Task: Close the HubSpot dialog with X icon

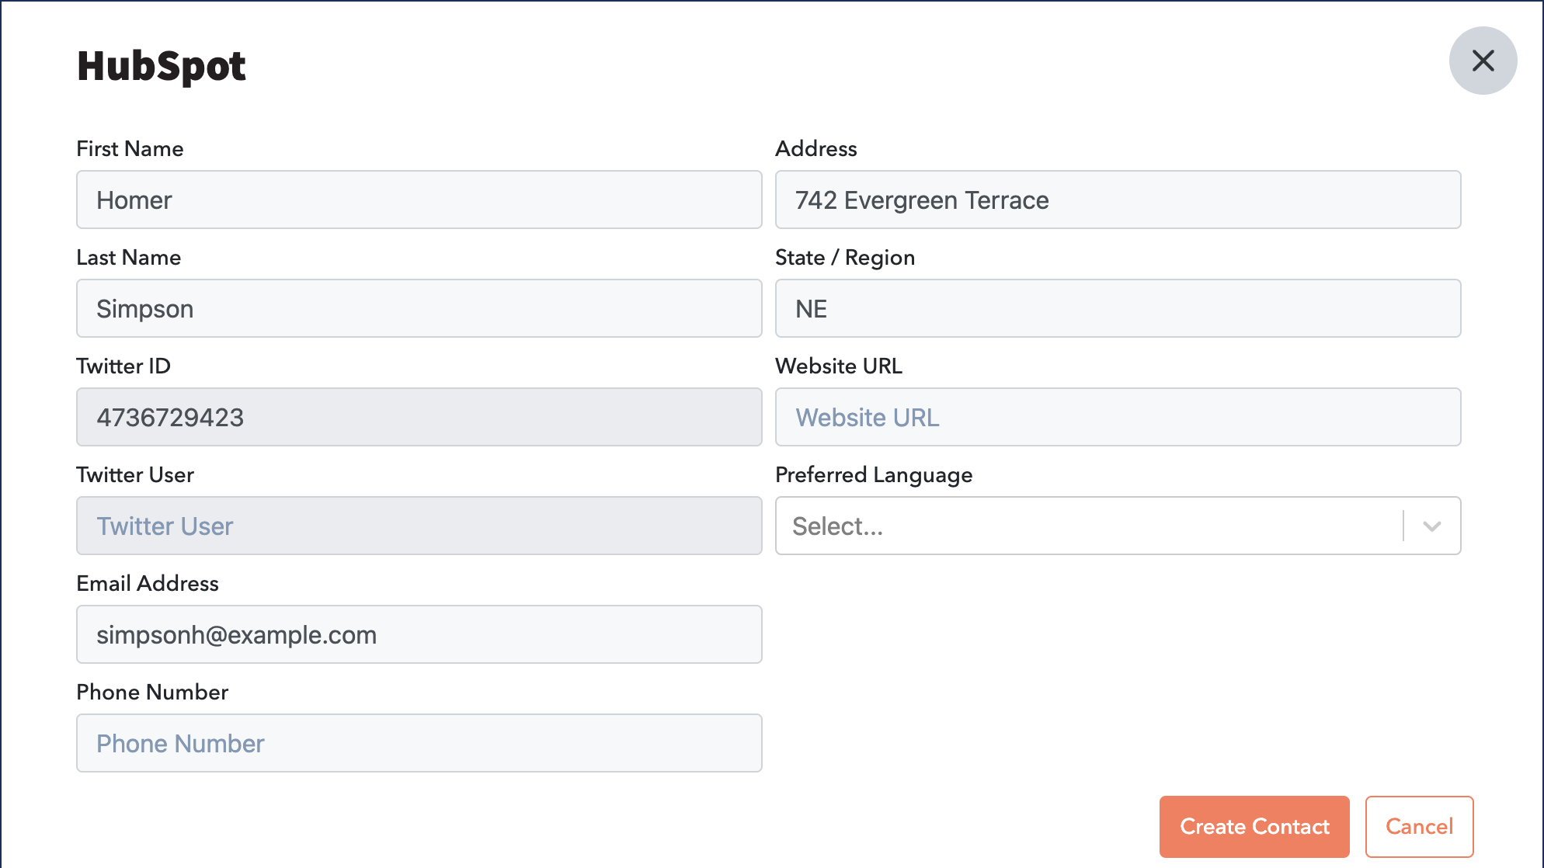Action: click(x=1483, y=61)
